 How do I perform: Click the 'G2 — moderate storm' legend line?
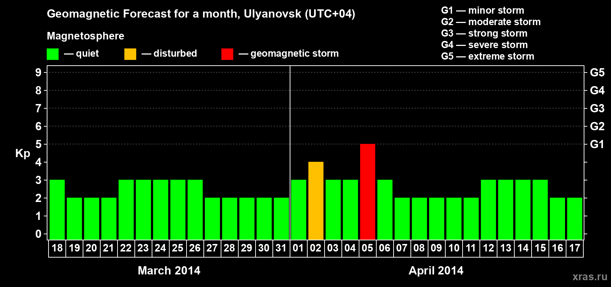(491, 22)
